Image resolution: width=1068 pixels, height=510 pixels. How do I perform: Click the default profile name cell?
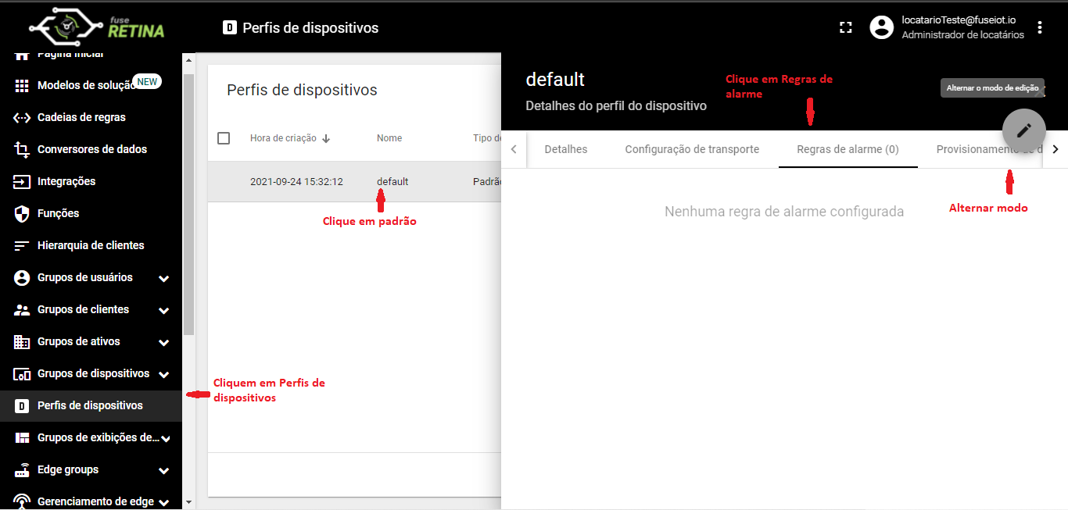(x=392, y=181)
